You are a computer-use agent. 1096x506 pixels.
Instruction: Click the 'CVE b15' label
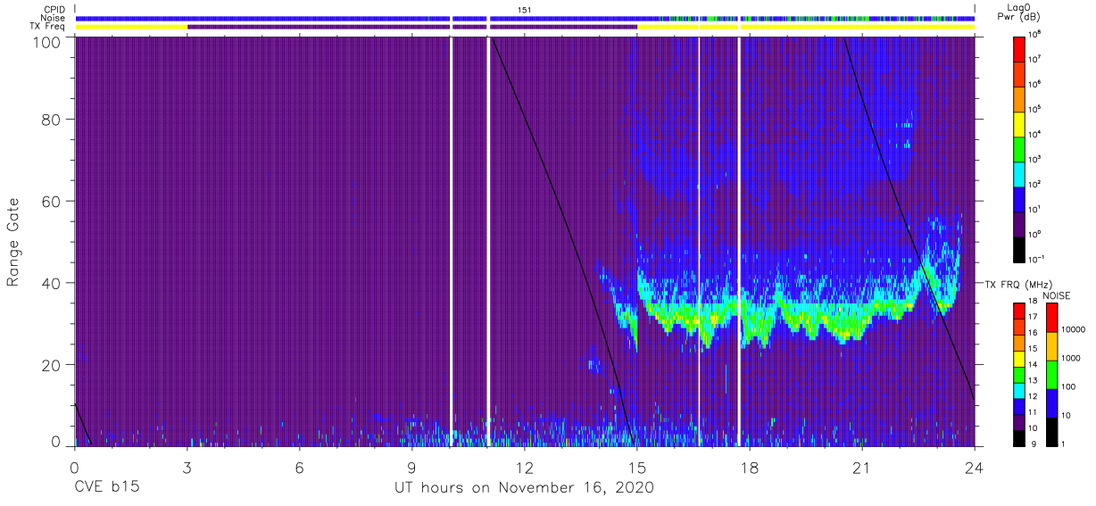106,488
